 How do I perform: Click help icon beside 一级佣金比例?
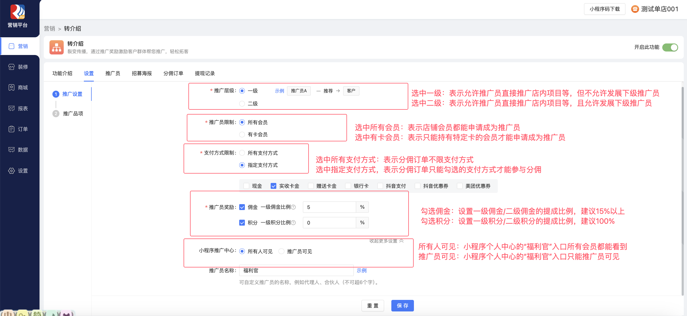click(x=294, y=207)
